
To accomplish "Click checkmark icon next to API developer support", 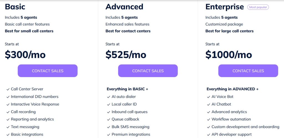I will [209, 135].
